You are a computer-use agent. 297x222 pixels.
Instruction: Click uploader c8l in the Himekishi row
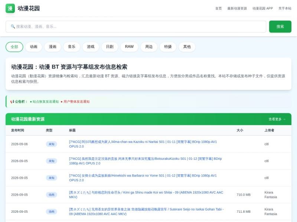click(x=267, y=178)
